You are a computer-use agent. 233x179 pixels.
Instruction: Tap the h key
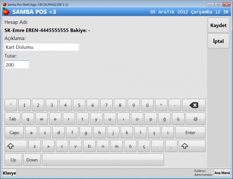click(x=99, y=133)
